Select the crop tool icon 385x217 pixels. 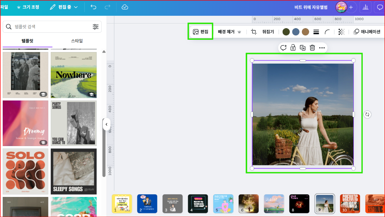254,32
